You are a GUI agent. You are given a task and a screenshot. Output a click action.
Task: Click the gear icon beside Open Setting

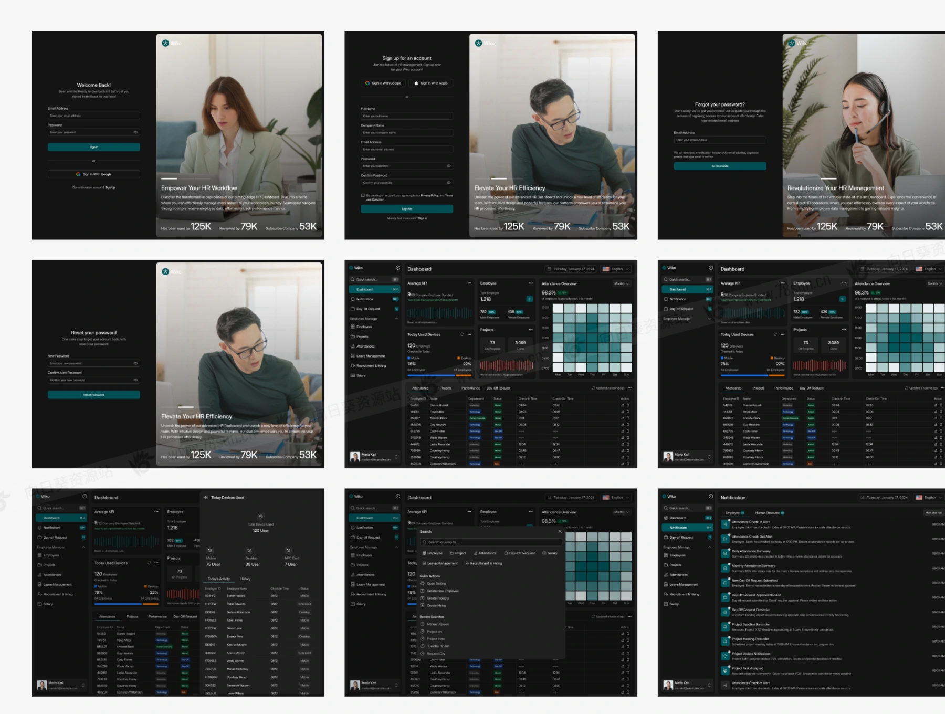coord(422,584)
